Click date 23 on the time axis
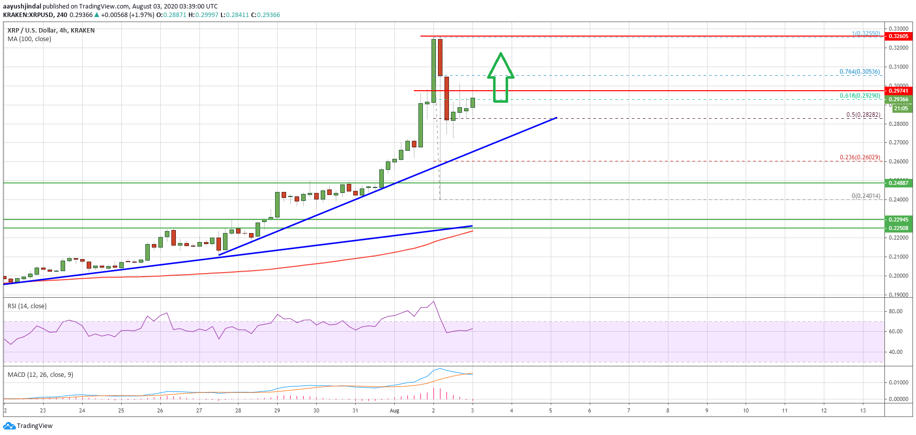This screenshot has height=435, width=916. [x=43, y=410]
